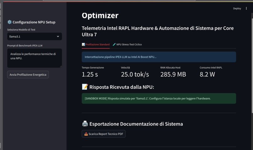Open the llama3.1 model dropdown

tap(34, 36)
